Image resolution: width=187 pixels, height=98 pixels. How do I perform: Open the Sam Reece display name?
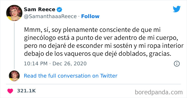(x=40, y=10)
